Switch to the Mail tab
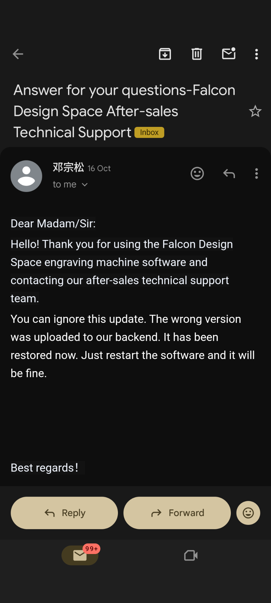Image resolution: width=271 pixels, height=603 pixels. click(x=80, y=555)
